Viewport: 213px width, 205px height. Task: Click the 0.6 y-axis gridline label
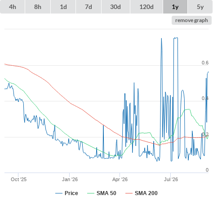tap(205, 63)
